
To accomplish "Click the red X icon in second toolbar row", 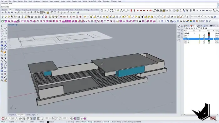I will coord(46,17).
